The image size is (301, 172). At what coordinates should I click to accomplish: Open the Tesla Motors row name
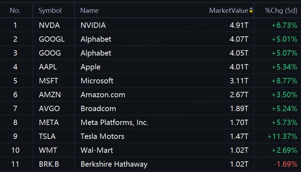103,136
